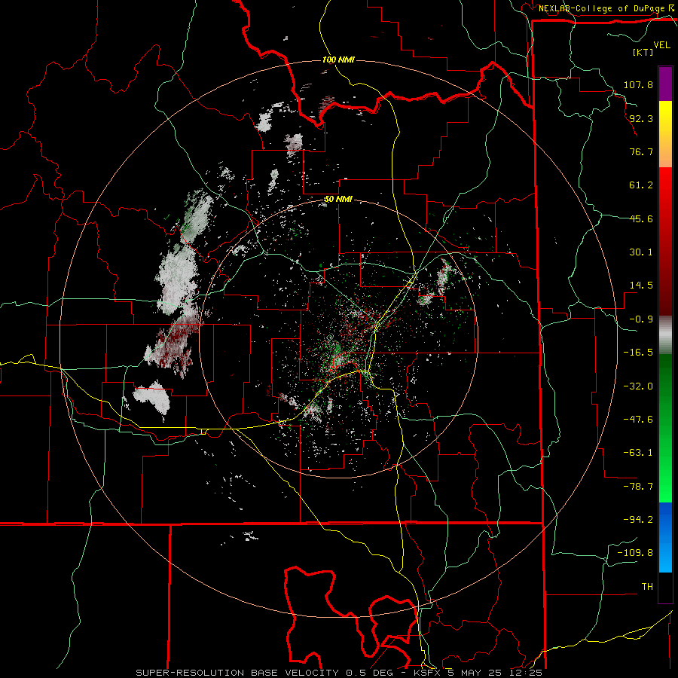The image size is (678, 678).
Task: Select the 30.1 velocity scale value
Action: point(641,252)
